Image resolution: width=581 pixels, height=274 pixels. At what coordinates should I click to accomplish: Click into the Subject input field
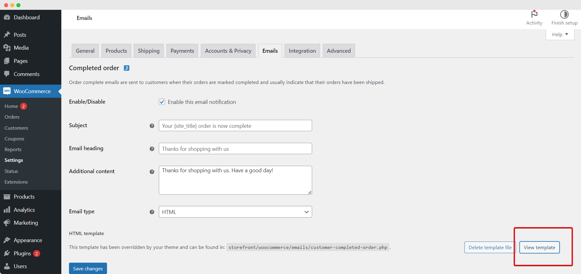click(x=235, y=126)
